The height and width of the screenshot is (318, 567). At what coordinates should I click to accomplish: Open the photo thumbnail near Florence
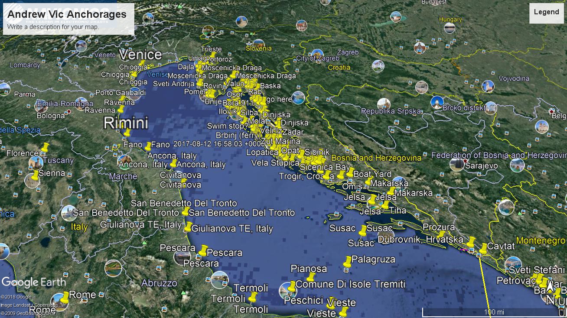[x=36, y=163]
